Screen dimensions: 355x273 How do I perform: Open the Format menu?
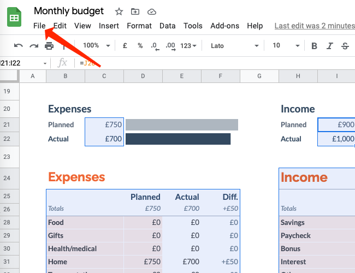[x=139, y=26]
